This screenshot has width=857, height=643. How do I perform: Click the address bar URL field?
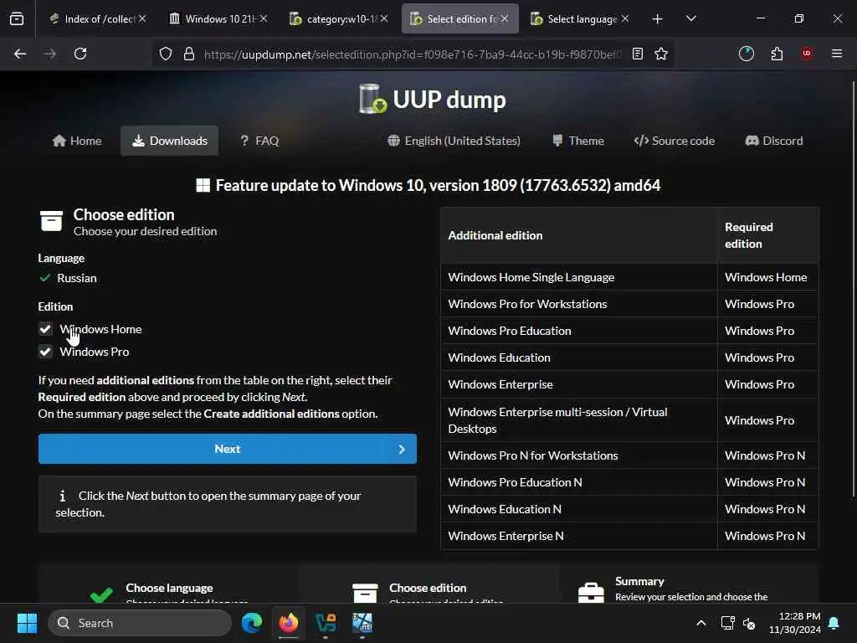click(413, 54)
